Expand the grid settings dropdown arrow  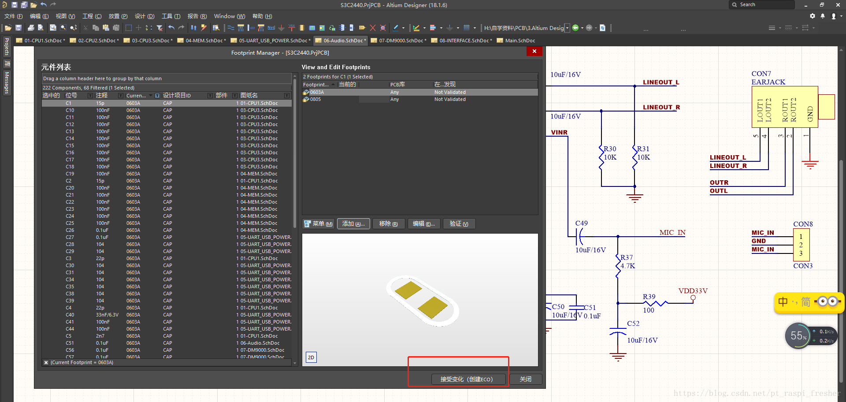475,28
